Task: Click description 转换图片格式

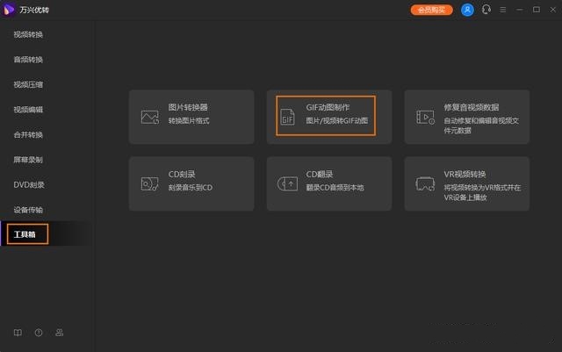Action: click(x=189, y=121)
